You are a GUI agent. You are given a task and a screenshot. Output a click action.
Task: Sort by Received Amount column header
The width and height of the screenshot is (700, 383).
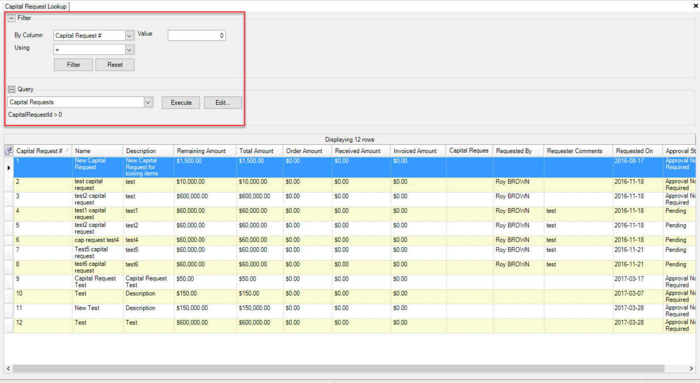point(361,151)
